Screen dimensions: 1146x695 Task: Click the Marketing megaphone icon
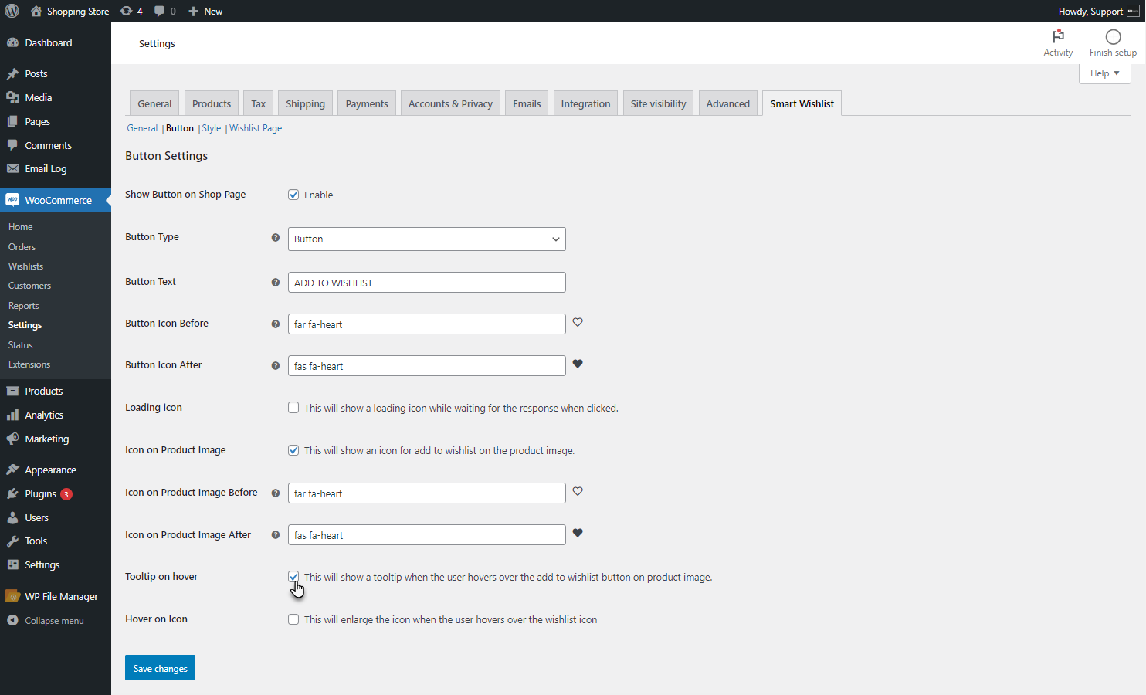point(12,439)
